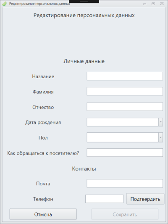
Task: Click the Телефон input field
Action: point(104,199)
